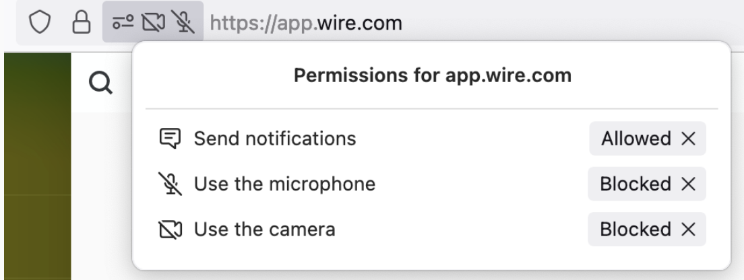
Task: Click the blocked microphone icon in address bar
Action: pyautogui.click(x=183, y=22)
